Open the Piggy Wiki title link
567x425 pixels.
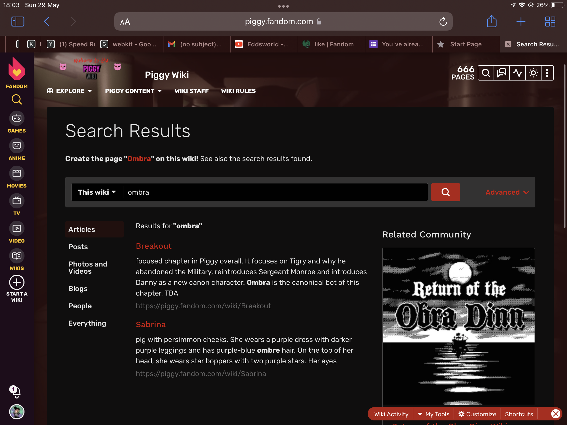point(167,75)
